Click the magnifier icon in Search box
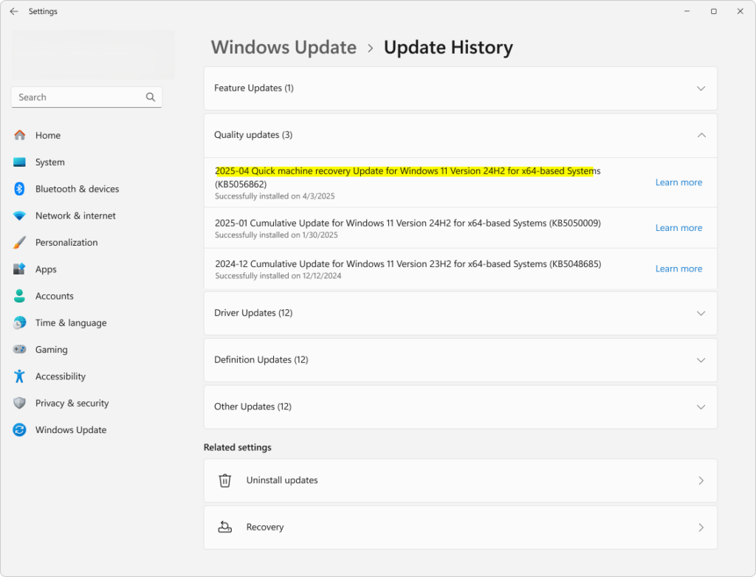Viewport: 756px width, 577px height. [151, 97]
